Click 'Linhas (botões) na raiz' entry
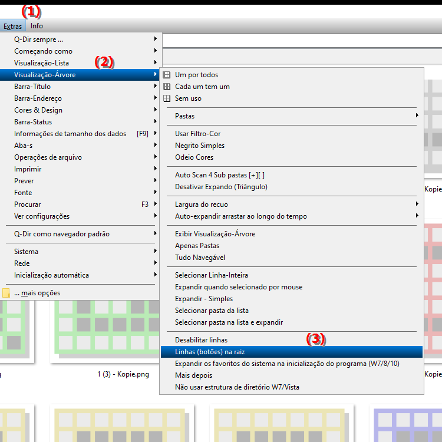Image resolution: width=442 pixels, height=442 pixels. coord(292,352)
